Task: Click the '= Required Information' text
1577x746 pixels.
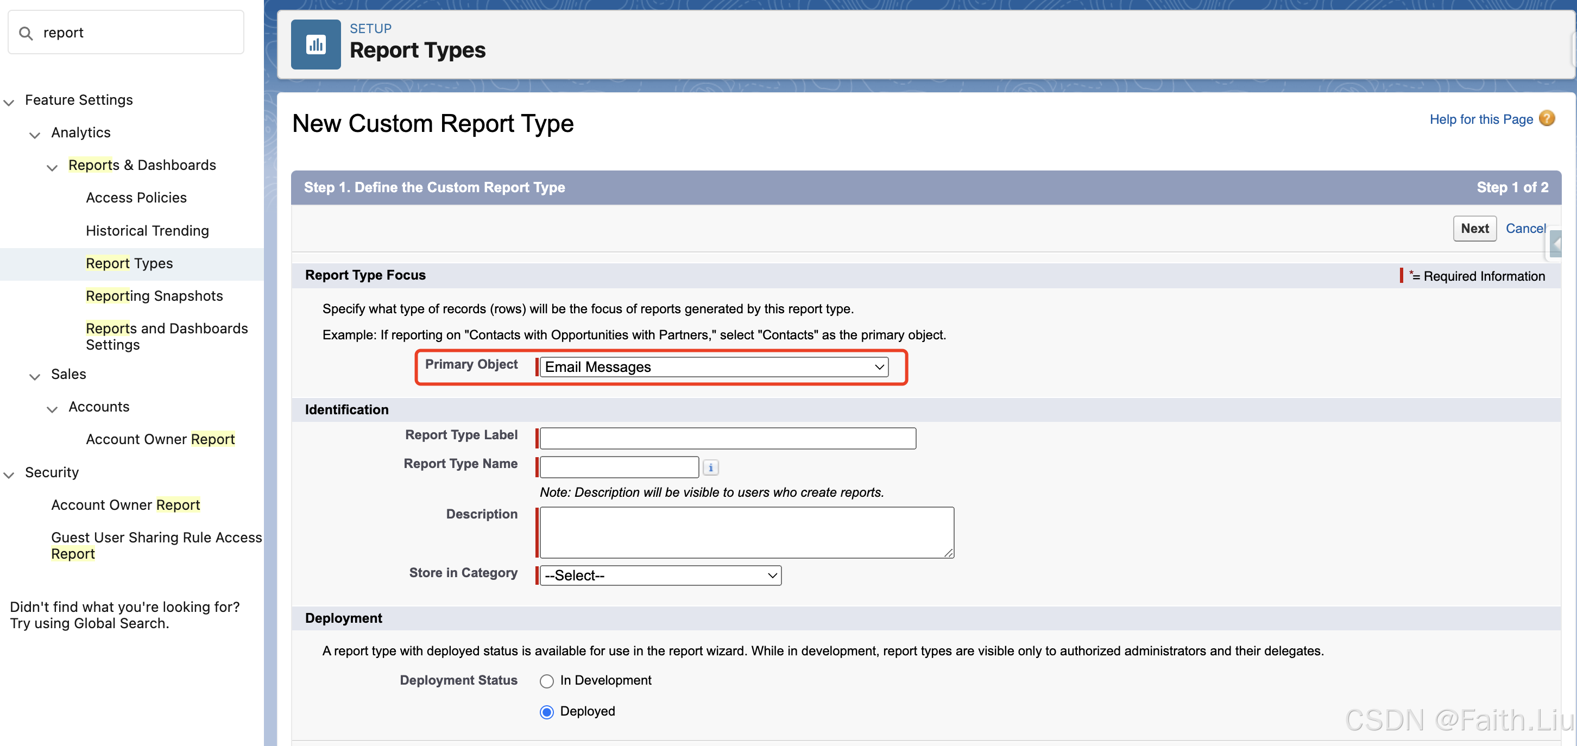Action: tap(1478, 276)
